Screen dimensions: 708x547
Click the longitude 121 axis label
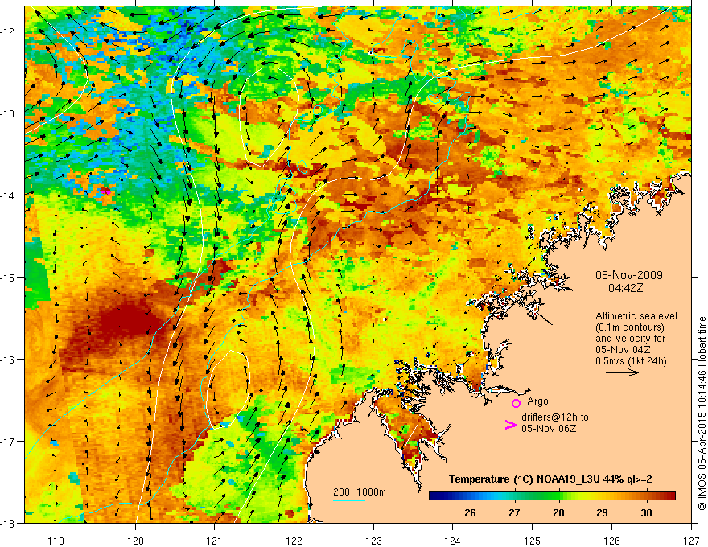pos(215,541)
